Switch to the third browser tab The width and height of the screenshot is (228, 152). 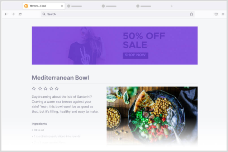click(x=109, y=6)
